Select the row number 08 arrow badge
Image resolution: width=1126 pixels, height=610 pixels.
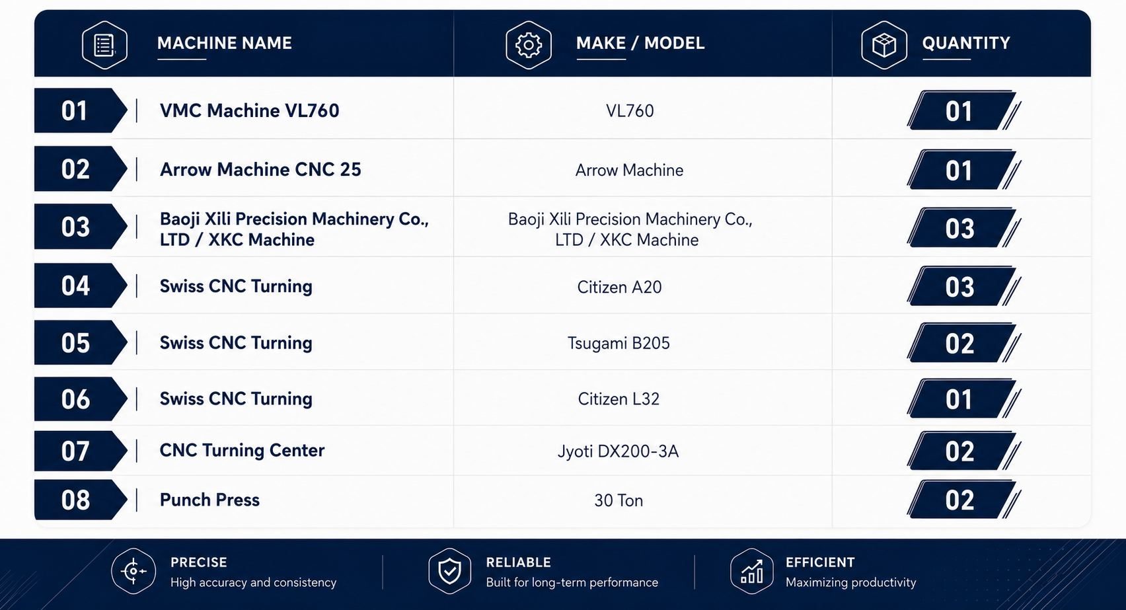(x=80, y=500)
